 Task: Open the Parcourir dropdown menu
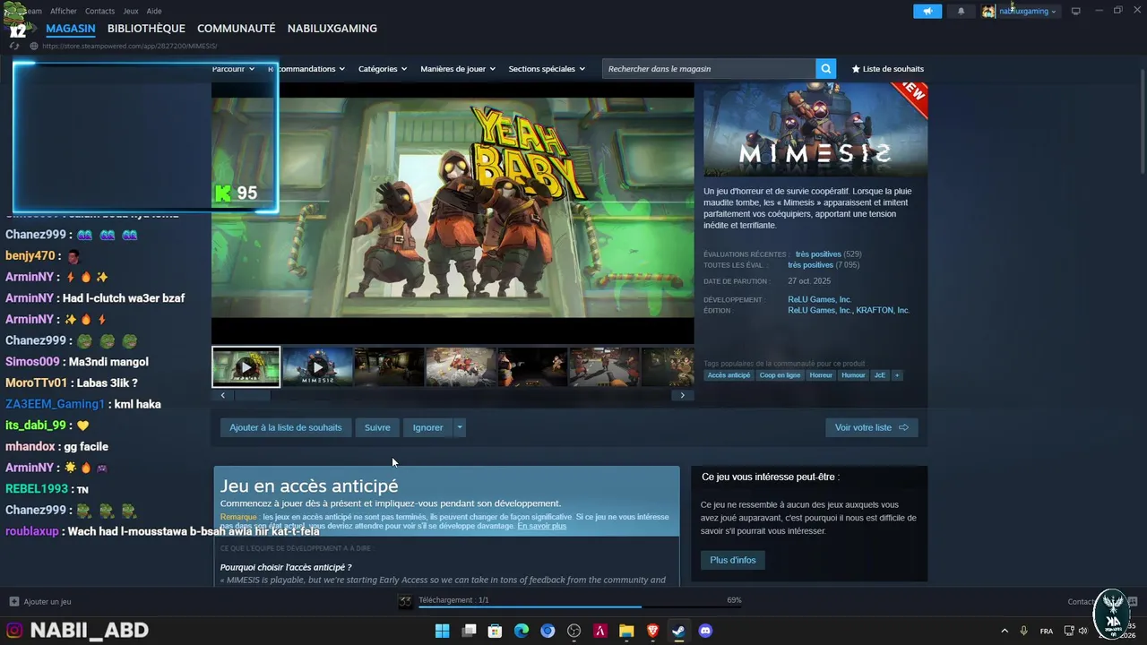coord(234,69)
